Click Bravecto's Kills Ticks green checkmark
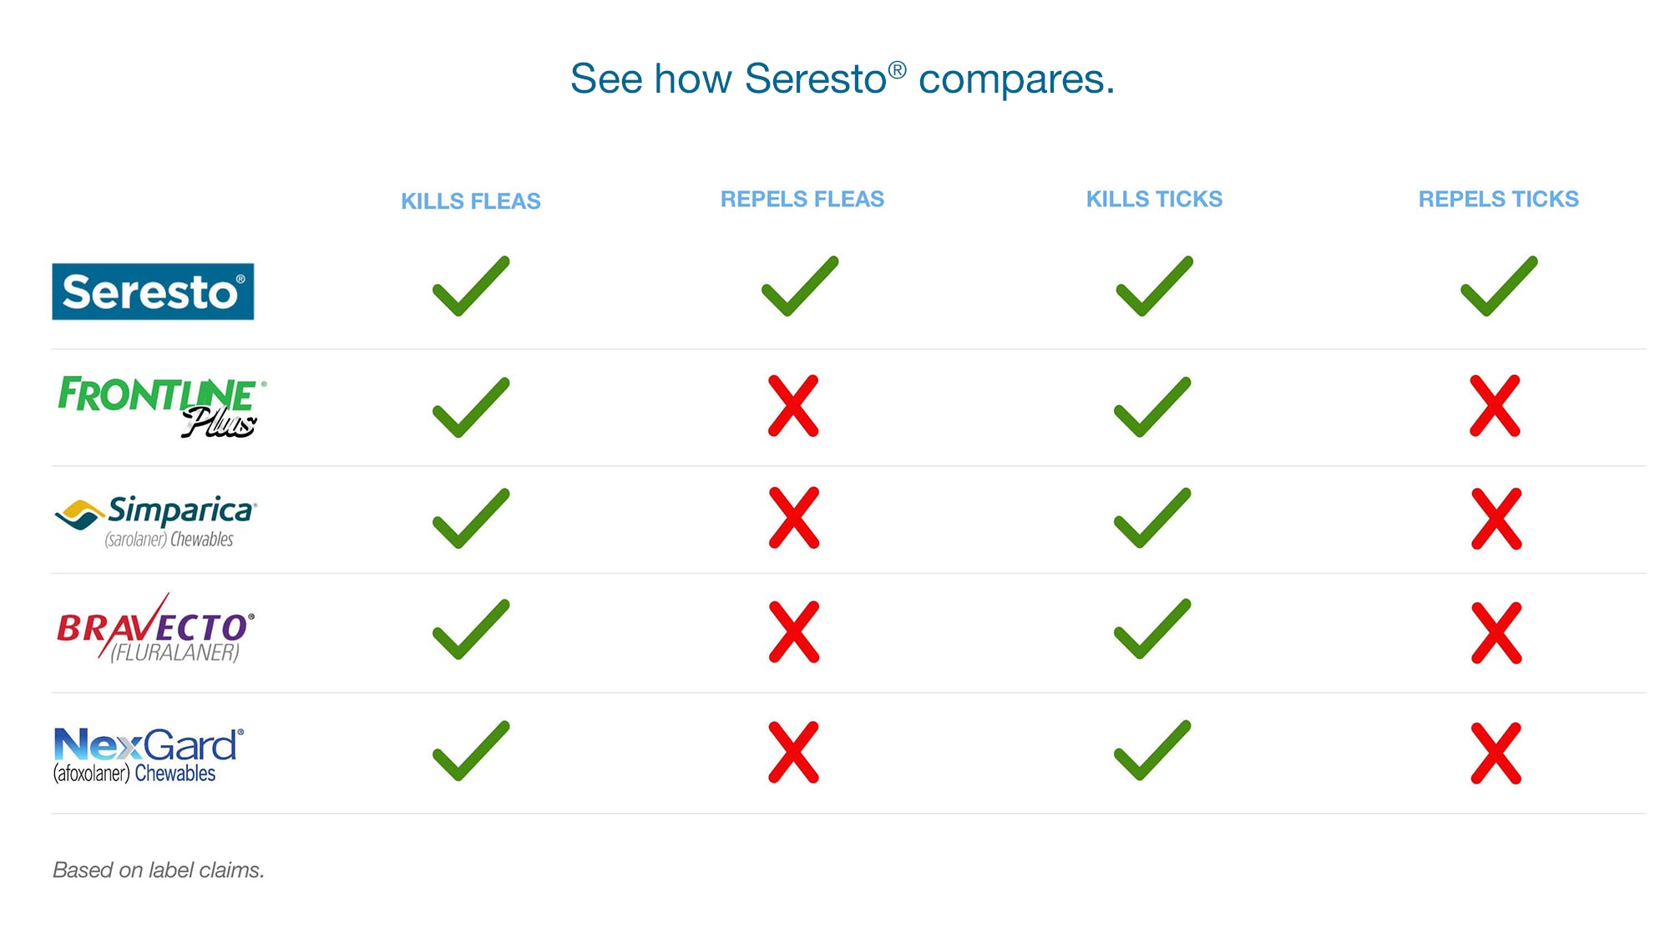The width and height of the screenshot is (1670, 939). pyautogui.click(x=1153, y=629)
